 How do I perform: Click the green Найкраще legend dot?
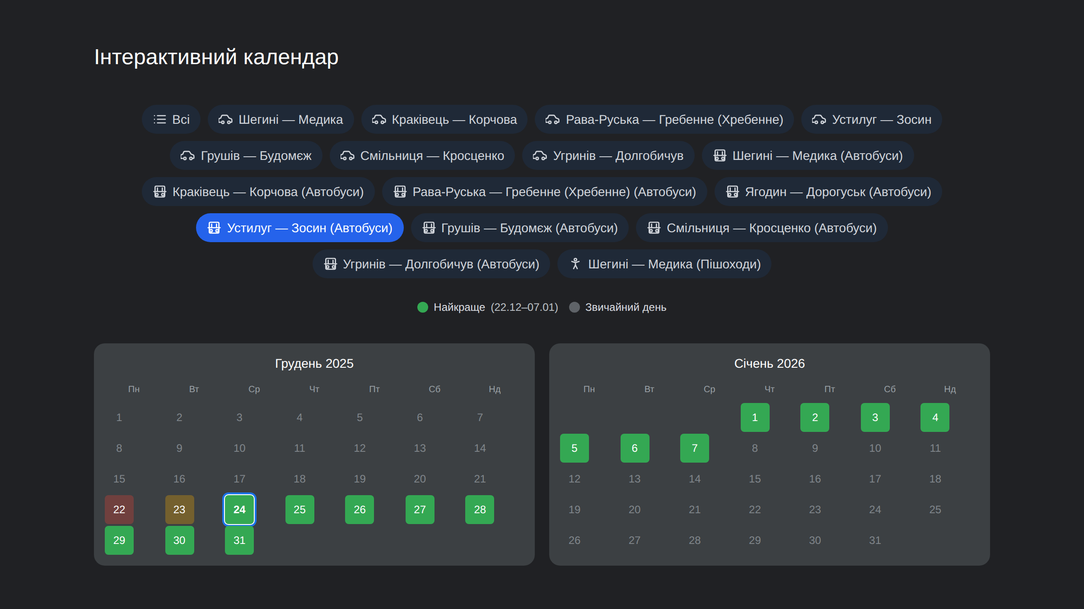click(423, 307)
